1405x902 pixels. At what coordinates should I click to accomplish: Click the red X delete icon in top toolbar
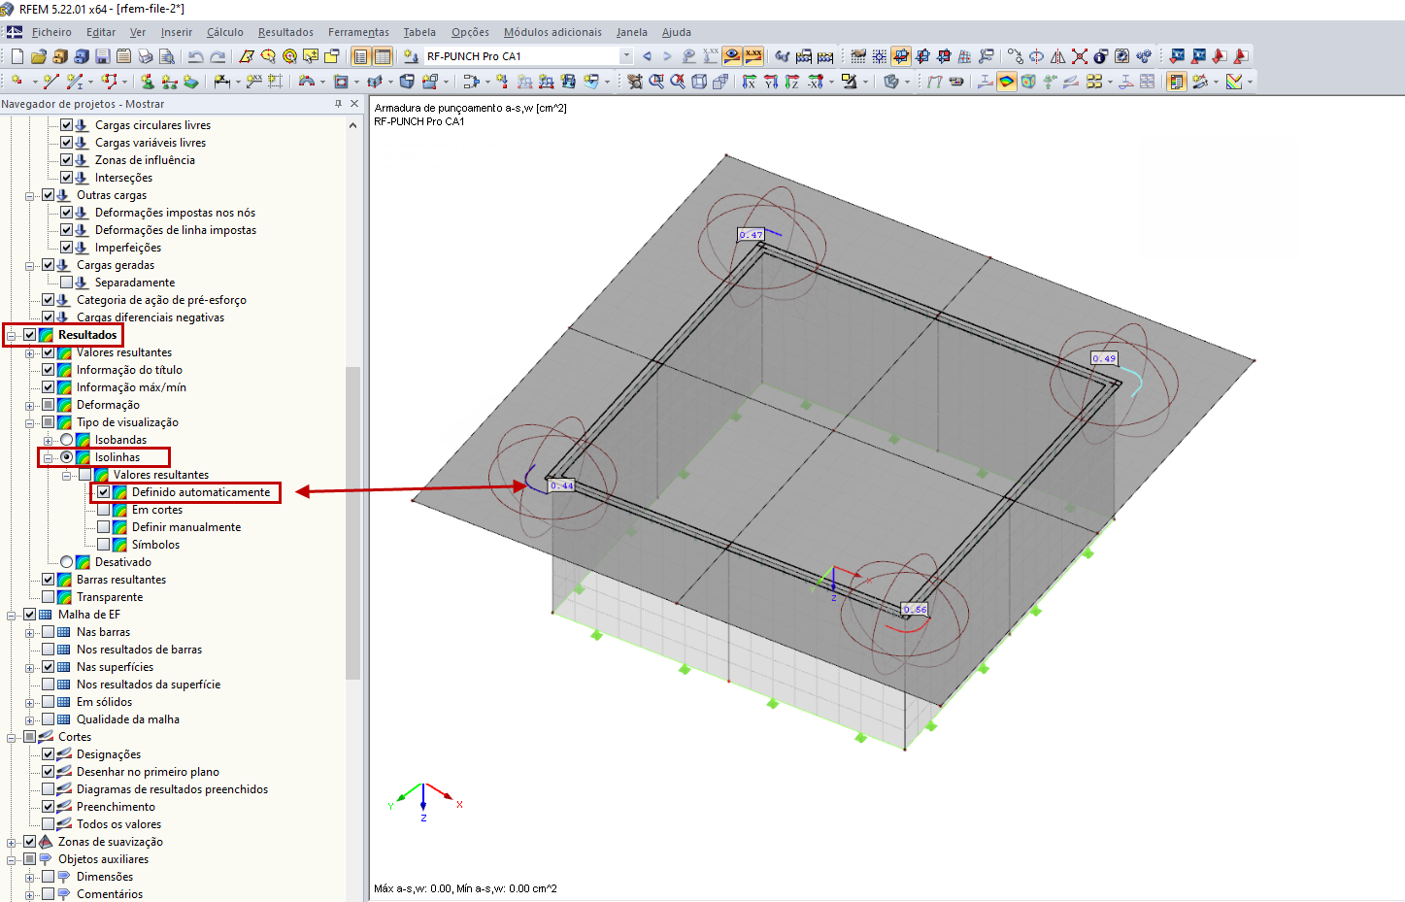click(x=1080, y=56)
